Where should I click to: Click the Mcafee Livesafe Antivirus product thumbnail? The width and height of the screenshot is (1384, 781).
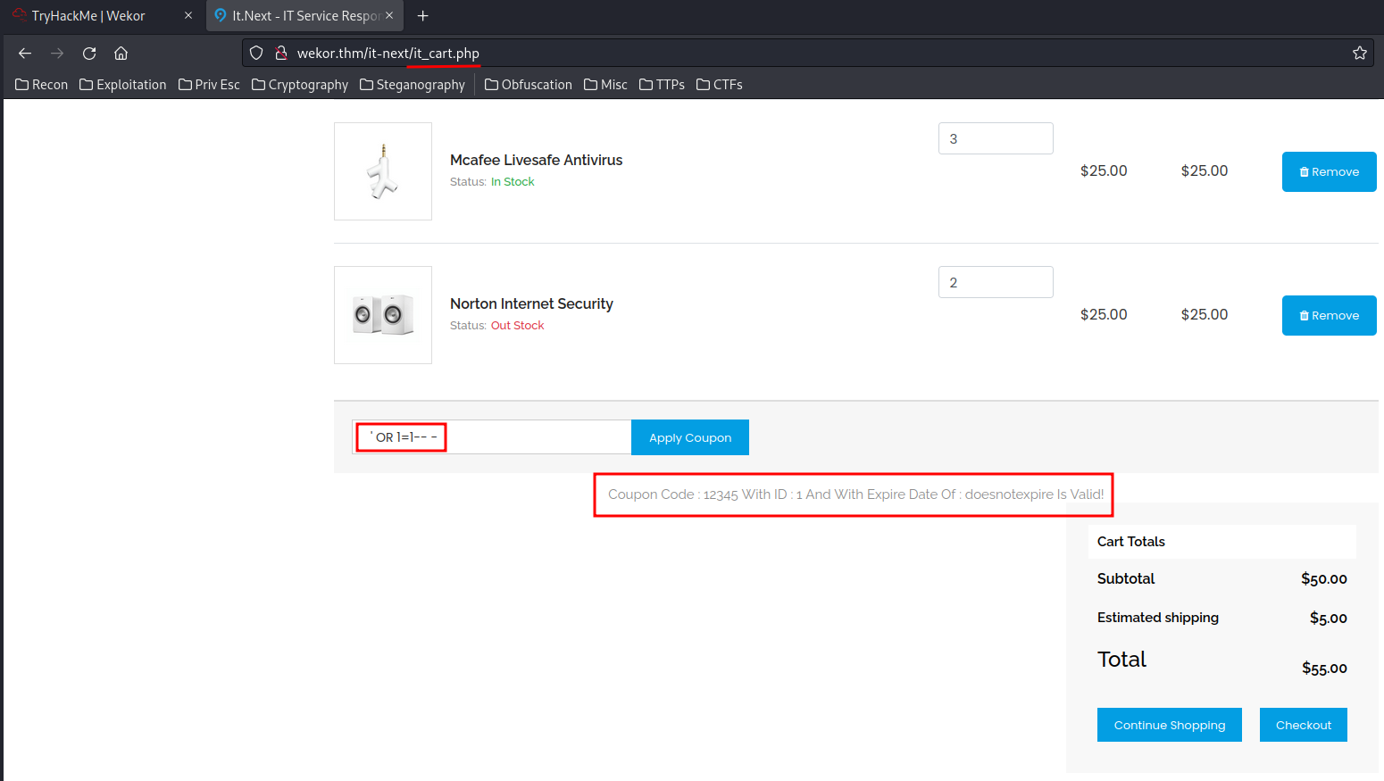(x=383, y=171)
